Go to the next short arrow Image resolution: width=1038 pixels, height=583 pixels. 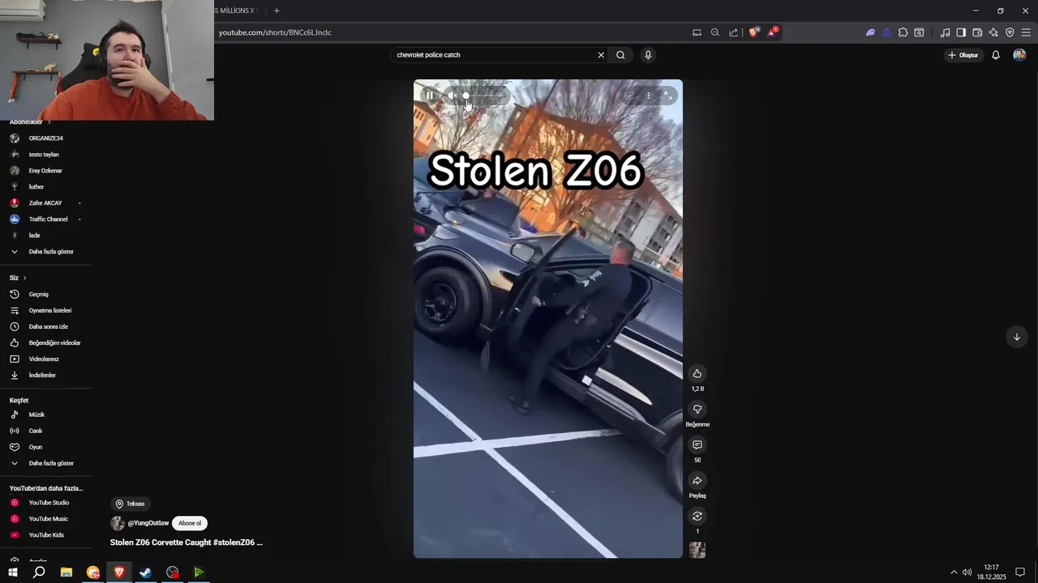(x=1016, y=337)
